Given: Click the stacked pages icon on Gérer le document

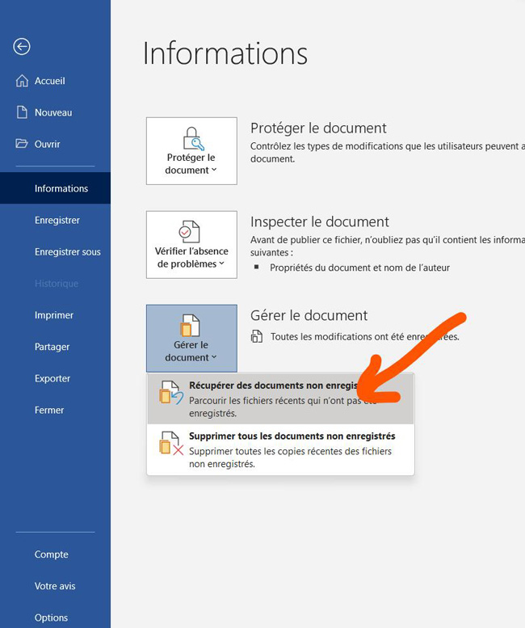Looking at the screenshot, I should pos(189,325).
